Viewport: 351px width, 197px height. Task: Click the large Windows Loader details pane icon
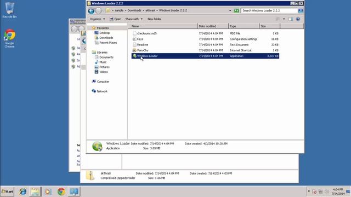[97, 147]
